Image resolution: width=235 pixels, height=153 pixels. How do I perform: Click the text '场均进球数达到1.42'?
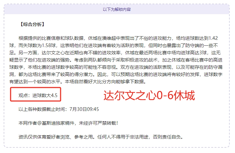(197, 38)
